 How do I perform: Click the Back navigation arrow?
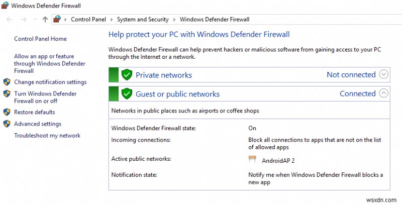click(10, 20)
